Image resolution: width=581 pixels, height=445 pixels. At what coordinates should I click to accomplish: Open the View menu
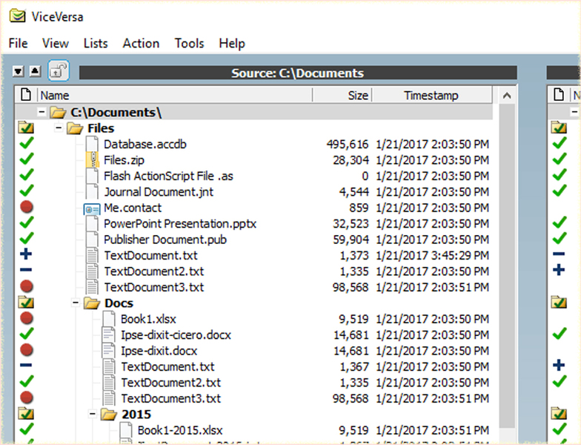coord(55,43)
